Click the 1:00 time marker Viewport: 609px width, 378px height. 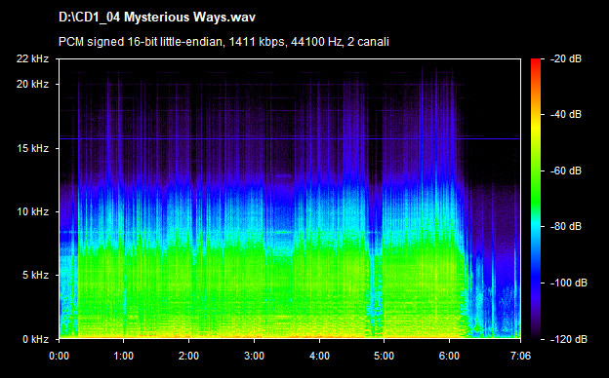124,356
